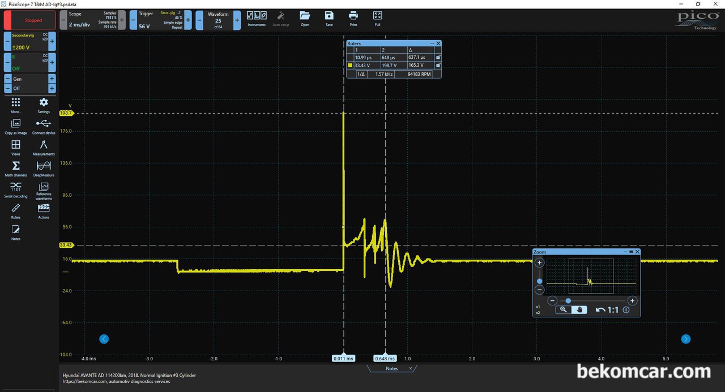
Task: Toggle voltage ruler lock in the Rulers panel
Action: click(x=438, y=66)
